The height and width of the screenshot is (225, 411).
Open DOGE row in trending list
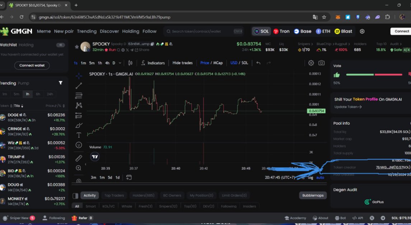coord(33,117)
